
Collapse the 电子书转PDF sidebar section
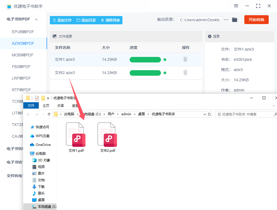(x=36, y=19)
